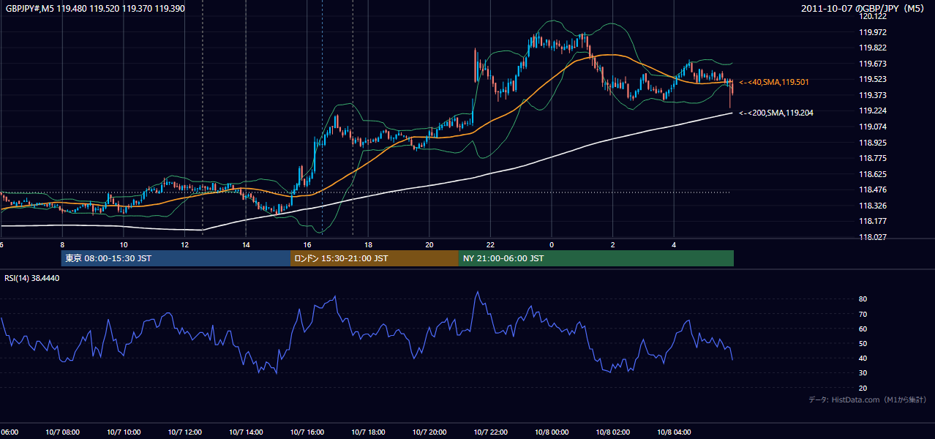Screen dimensions: 935x439
Task: Click the RSI(14) 38.4440 indicator label
Action: click(32, 278)
